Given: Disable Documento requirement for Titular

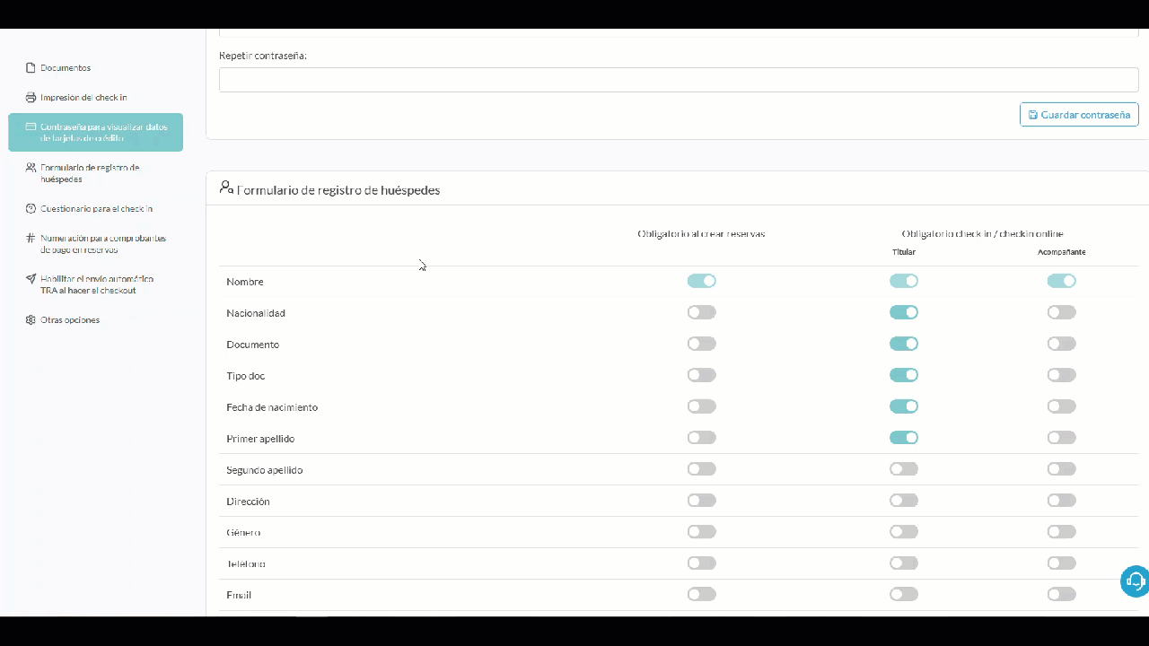Looking at the screenshot, I should click(903, 344).
